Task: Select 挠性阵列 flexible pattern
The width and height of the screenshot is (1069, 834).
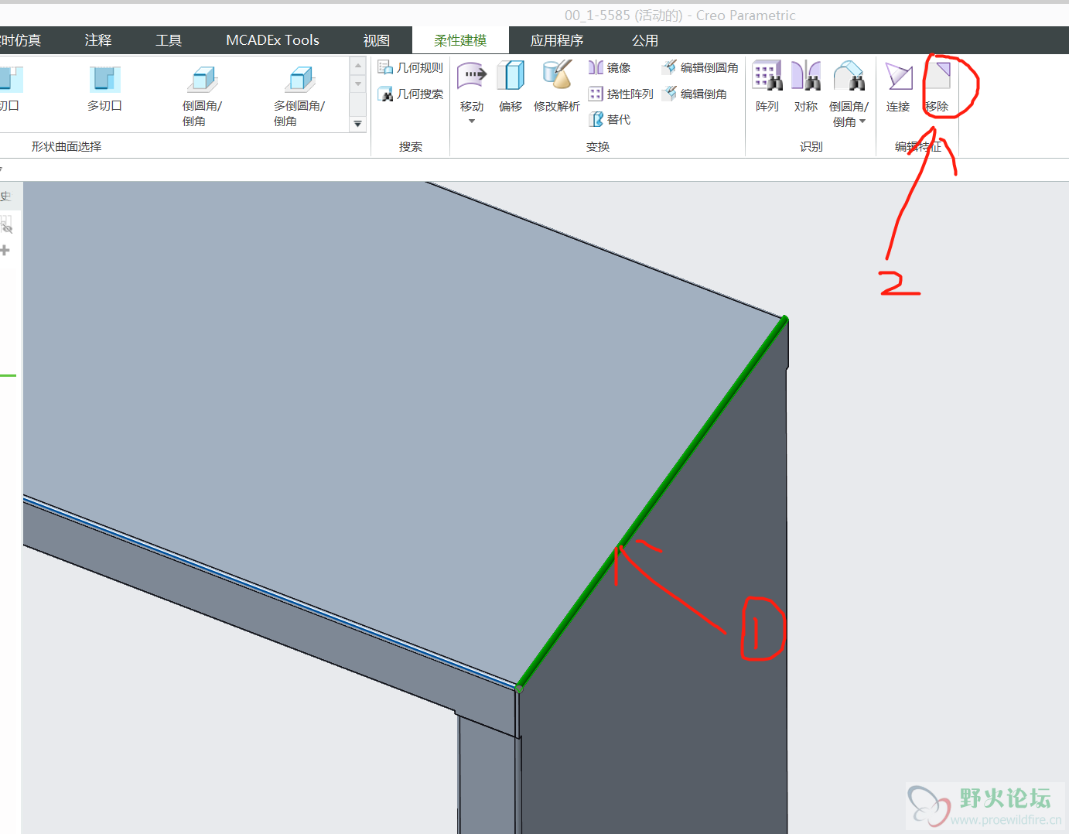Action: [621, 94]
